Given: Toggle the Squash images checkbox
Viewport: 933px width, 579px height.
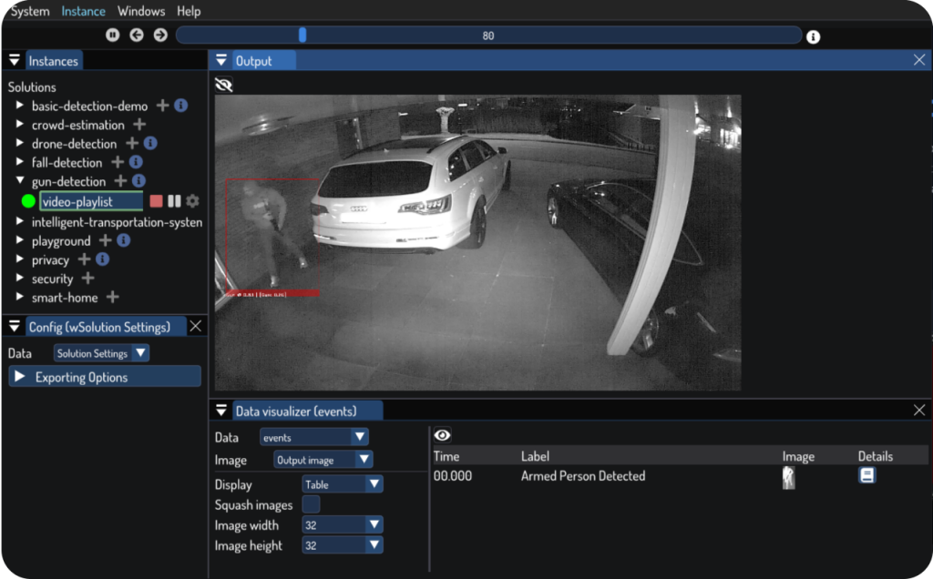Looking at the screenshot, I should [311, 504].
